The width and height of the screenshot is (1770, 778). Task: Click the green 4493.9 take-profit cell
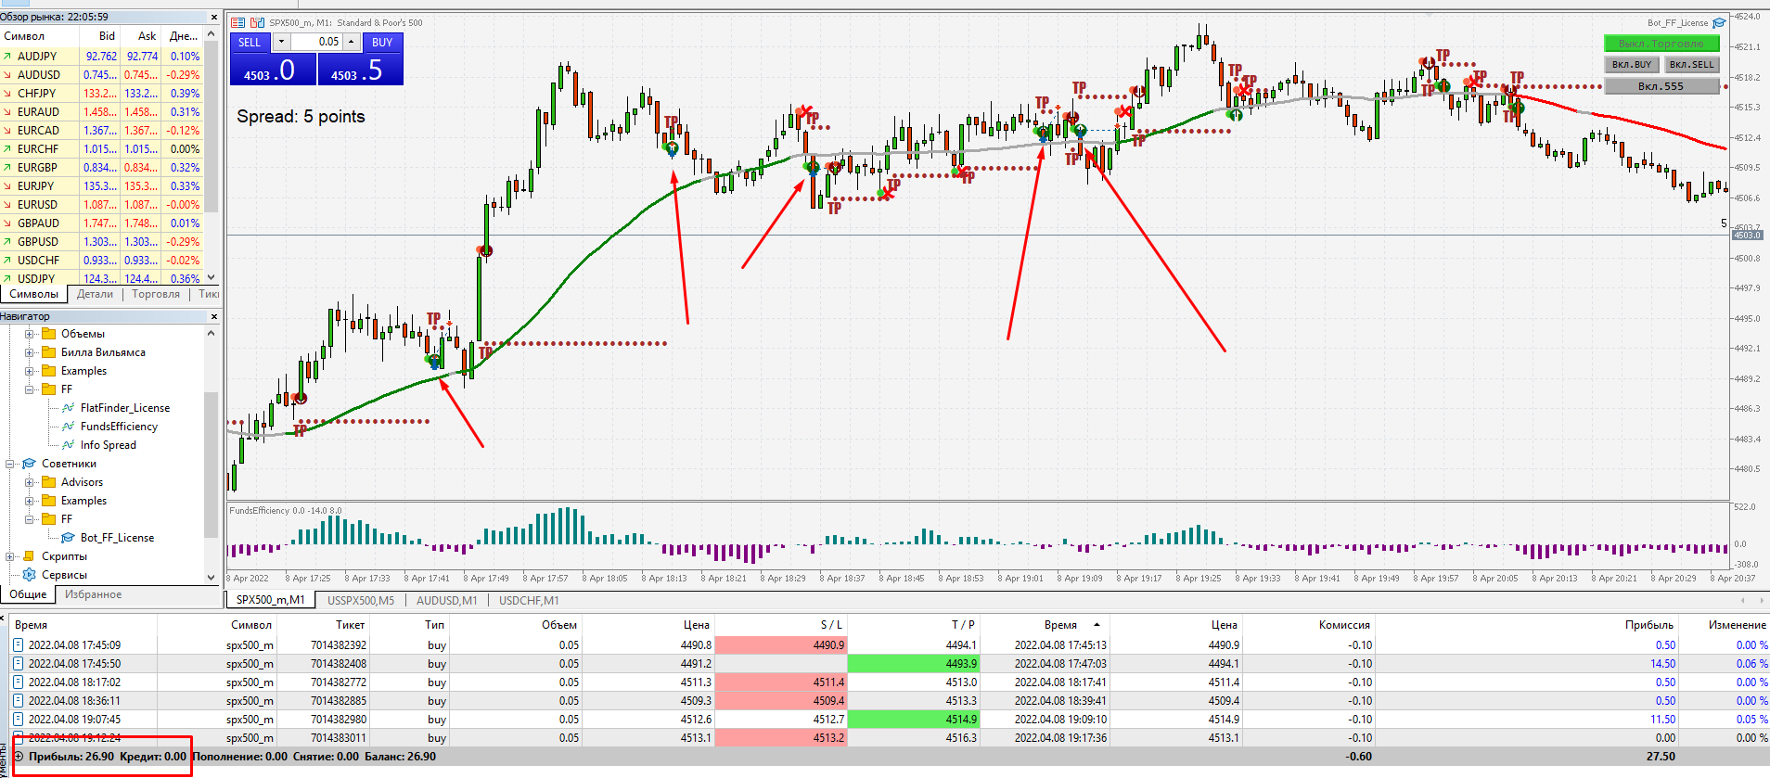coord(913,664)
